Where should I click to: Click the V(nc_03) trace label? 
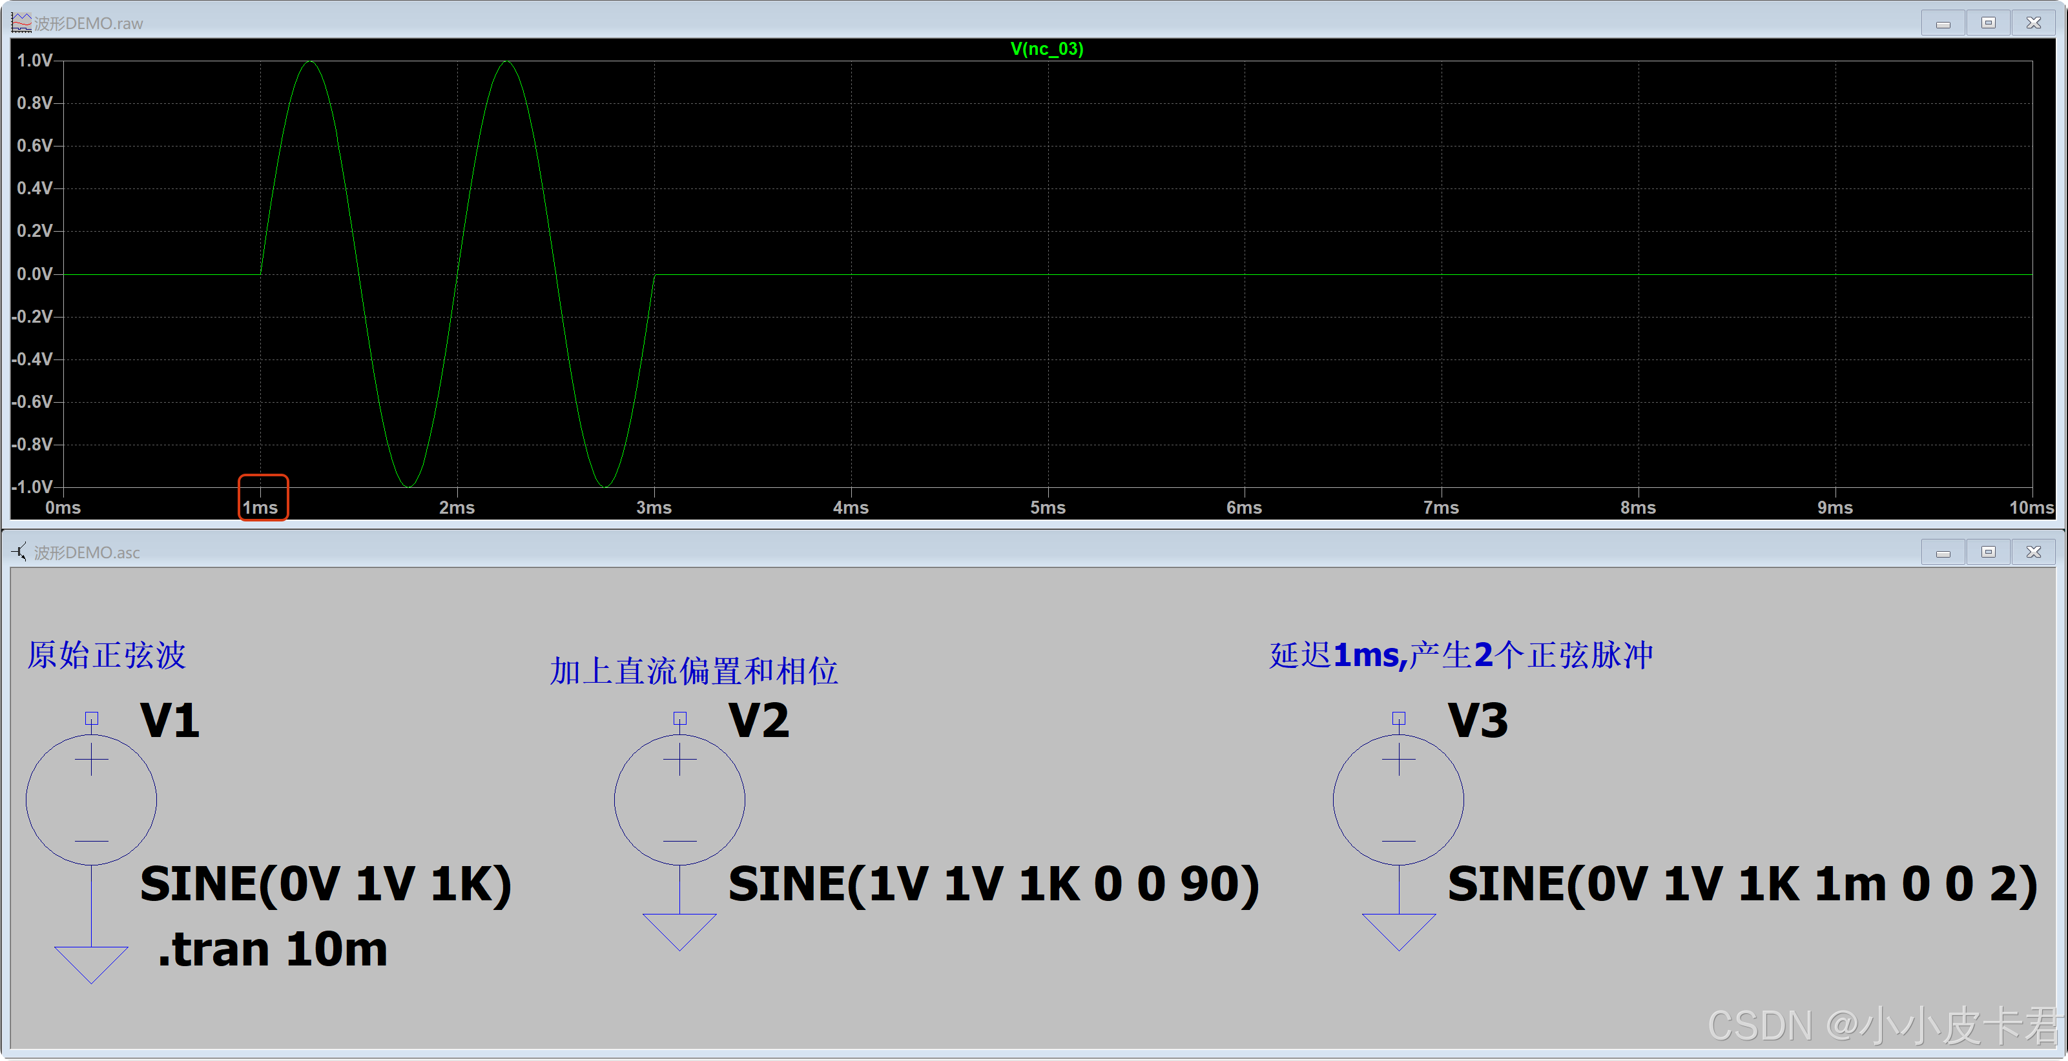pos(1046,49)
